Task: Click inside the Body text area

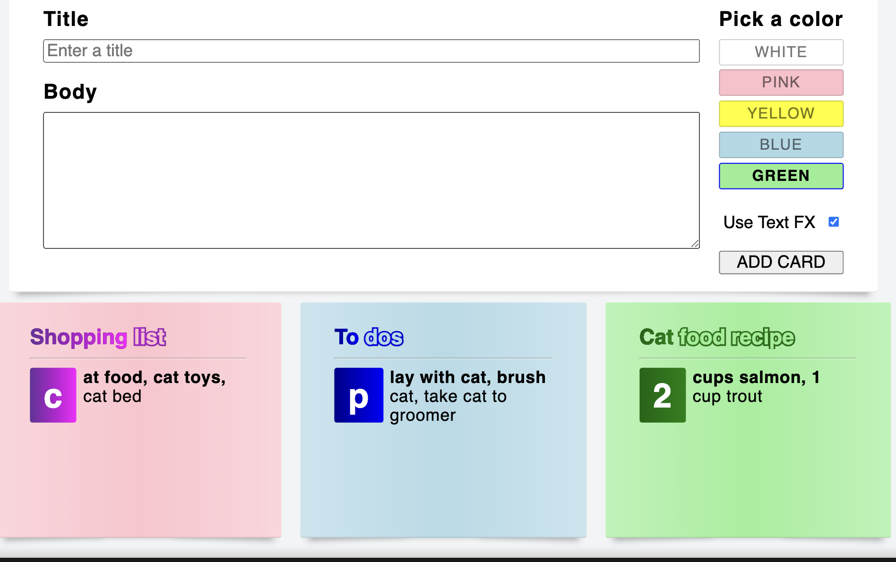Action: 371,180
